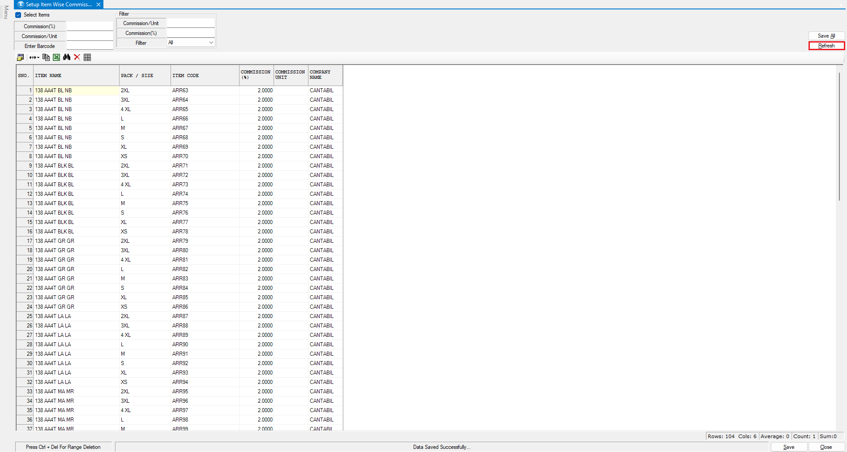Click the grid view icon

pyautogui.click(x=87, y=57)
